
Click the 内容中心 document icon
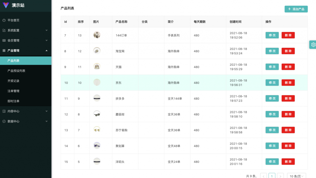click(x=4, y=111)
